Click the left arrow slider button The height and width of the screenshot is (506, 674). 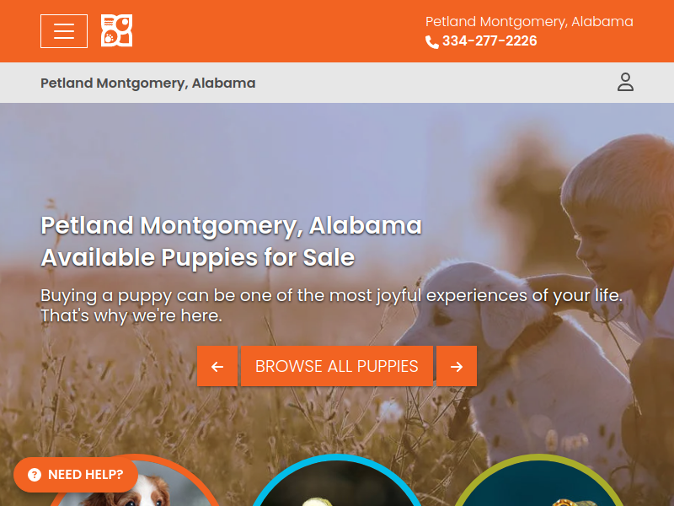point(217,366)
